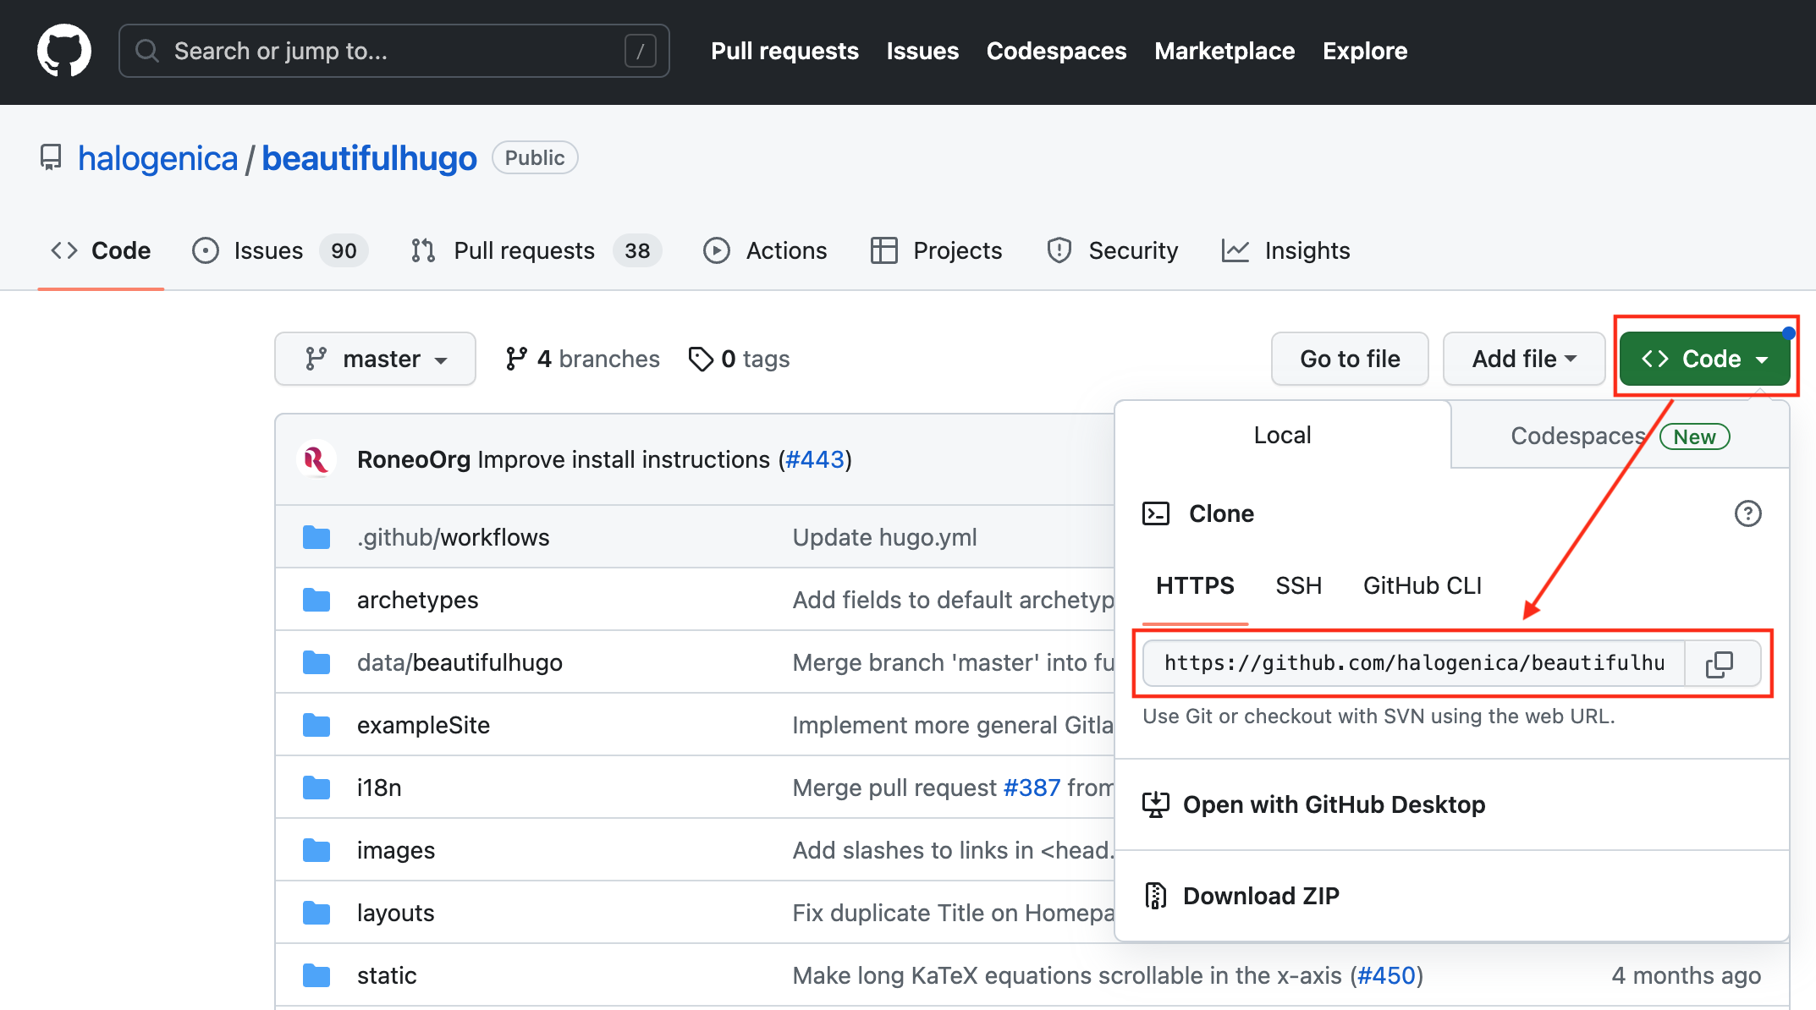Open the RoneoOrg author link
The width and height of the screenshot is (1816, 1010).
point(414,459)
